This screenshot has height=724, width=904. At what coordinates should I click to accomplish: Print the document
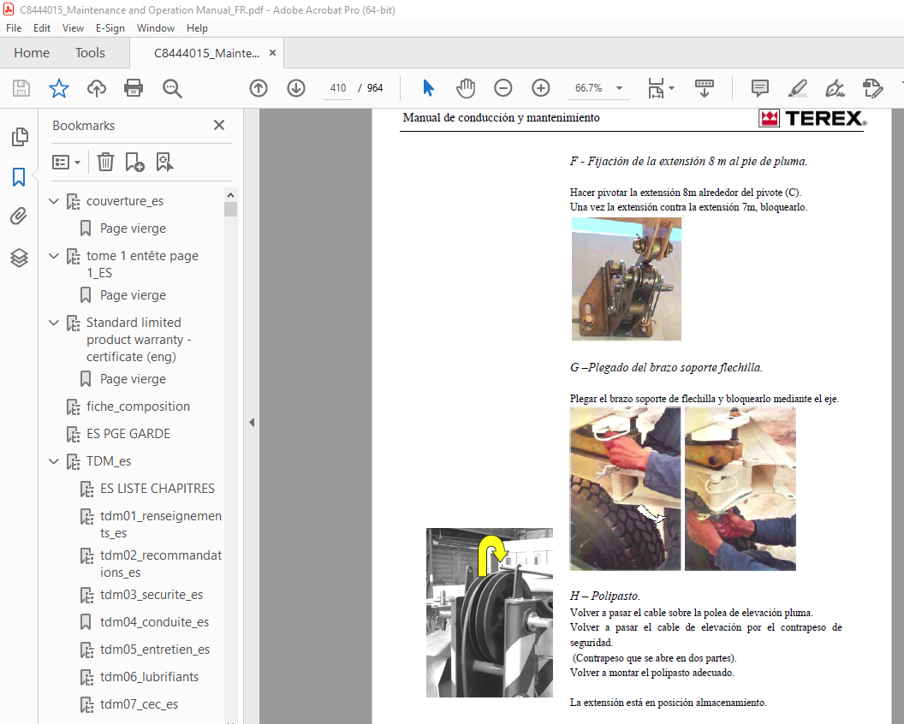(134, 88)
